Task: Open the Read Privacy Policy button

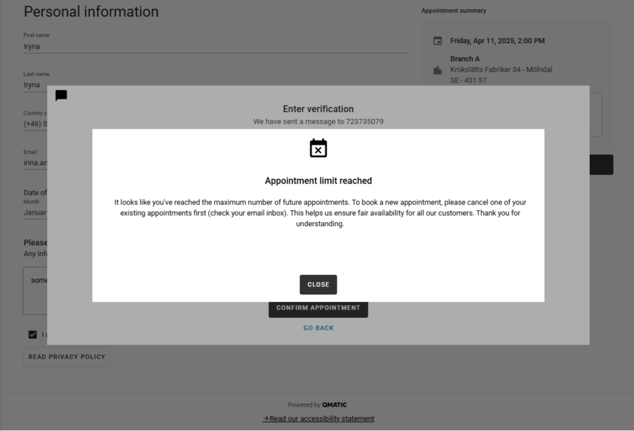Action: (67, 357)
